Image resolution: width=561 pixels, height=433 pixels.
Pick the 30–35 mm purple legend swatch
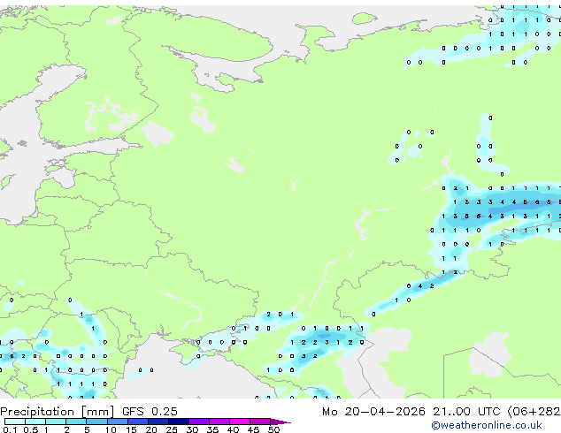click(199, 422)
